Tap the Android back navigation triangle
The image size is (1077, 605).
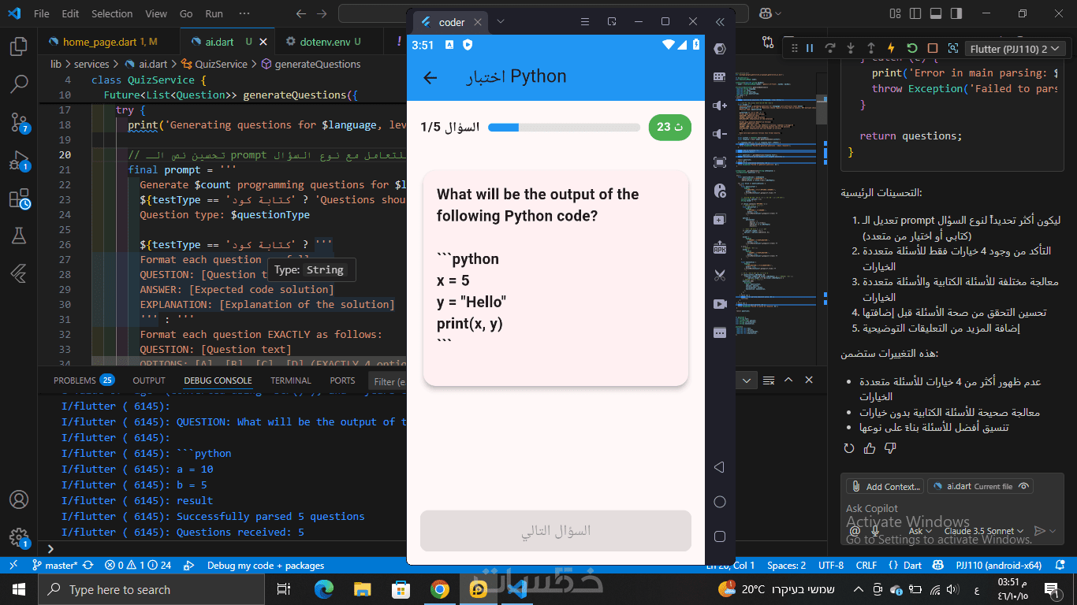719,467
